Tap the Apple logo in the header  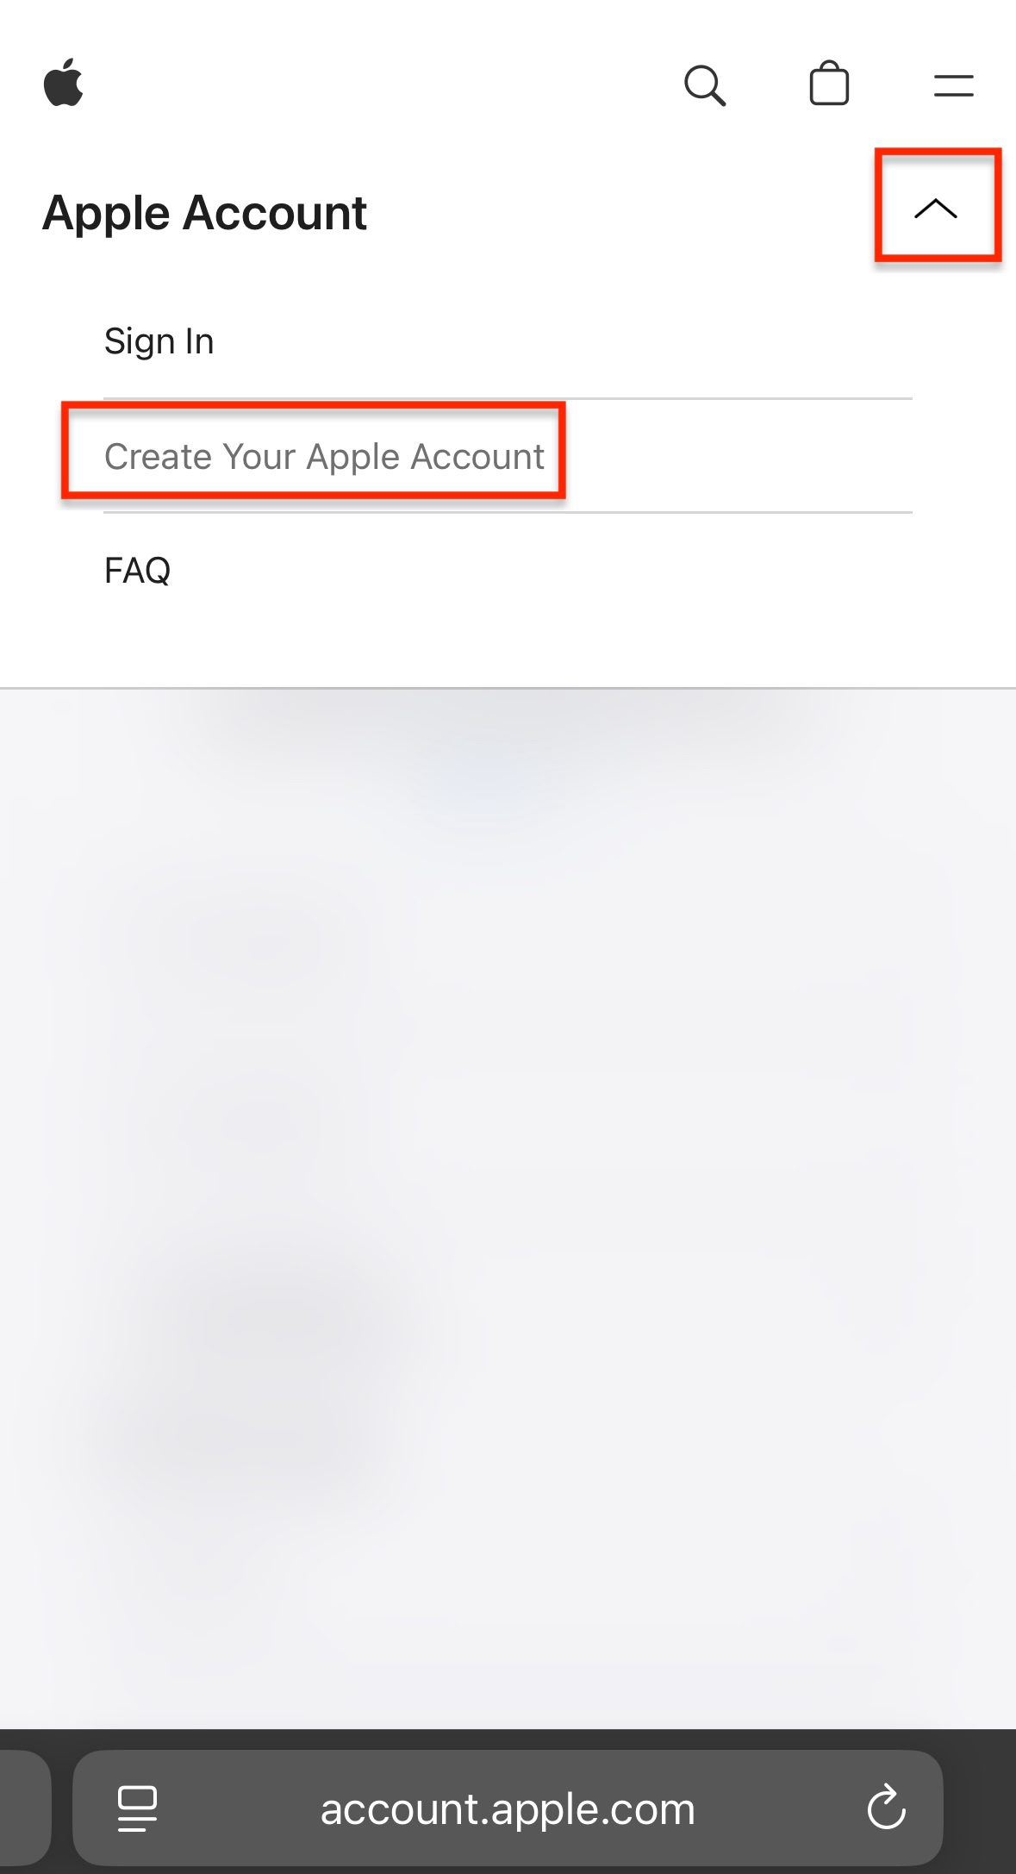pos(64,84)
